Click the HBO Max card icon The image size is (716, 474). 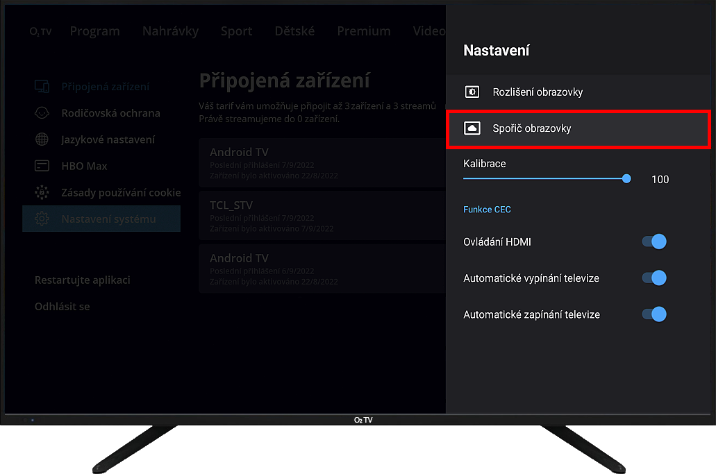point(42,166)
